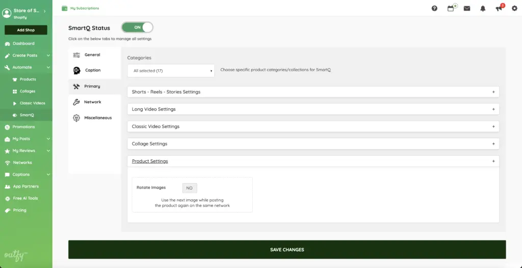Open the calendar icon in header
522x268 pixels.
pyautogui.click(x=451, y=8)
